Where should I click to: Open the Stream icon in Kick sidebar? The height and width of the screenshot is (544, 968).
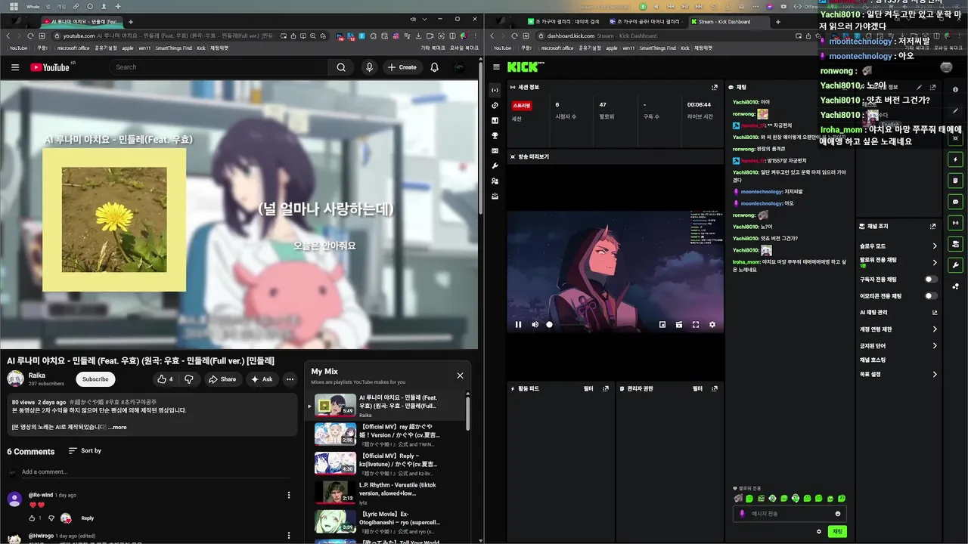coord(495,90)
